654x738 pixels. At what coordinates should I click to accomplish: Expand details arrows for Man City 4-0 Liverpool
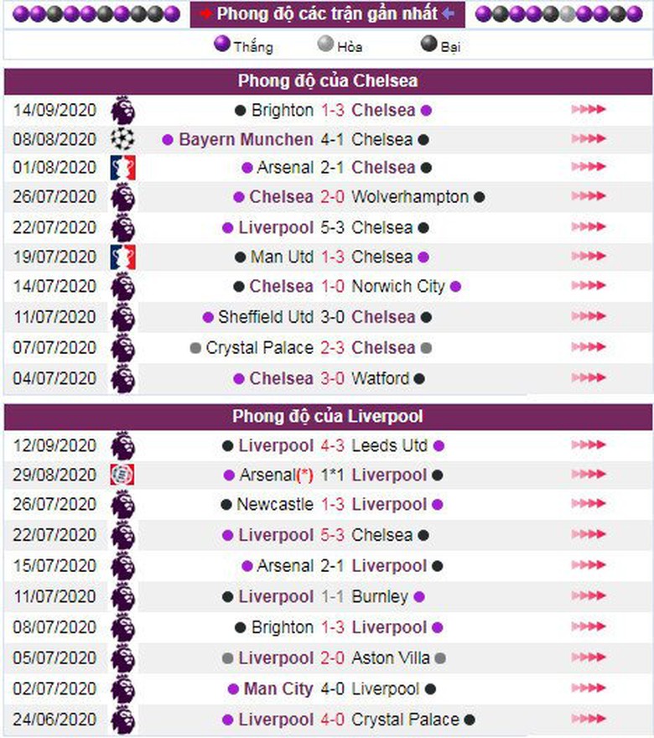588,689
